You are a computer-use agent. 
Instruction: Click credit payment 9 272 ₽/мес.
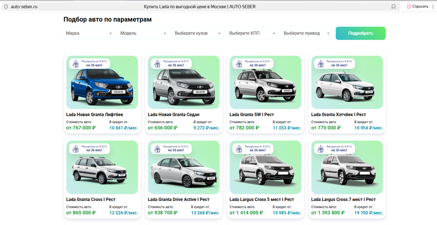point(206,128)
